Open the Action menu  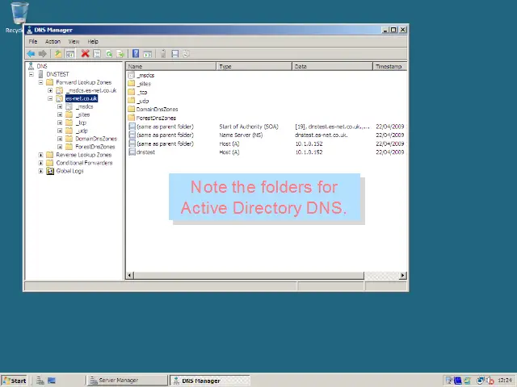tap(53, 41)
